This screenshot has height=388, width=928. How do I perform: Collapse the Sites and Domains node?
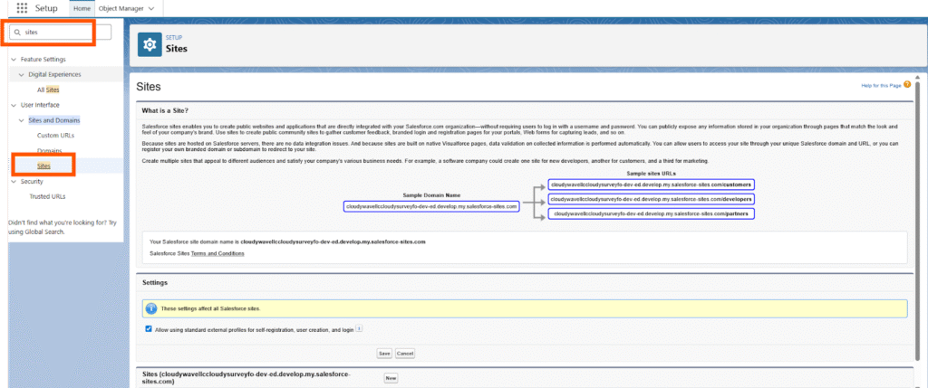[22, 120]
